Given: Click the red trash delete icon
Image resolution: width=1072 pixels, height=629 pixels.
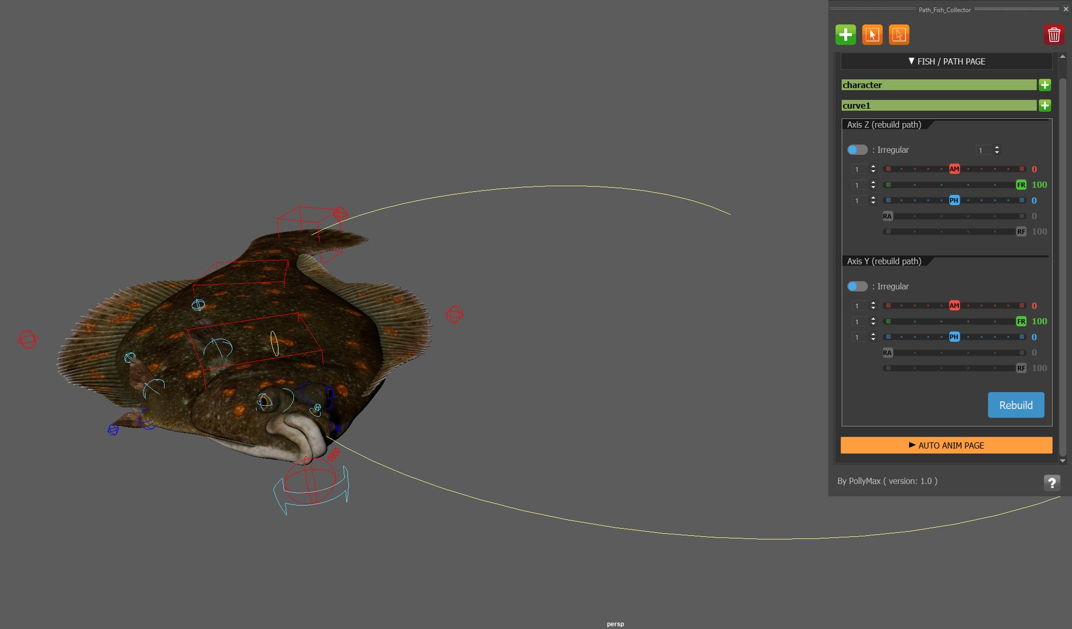Looking at the screenshot, I should (x=1054, y=35).
